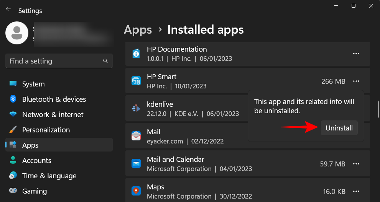Click the Mail and Calendar app icon
This screenshot has width=380, height=202.
pos(136,164)
